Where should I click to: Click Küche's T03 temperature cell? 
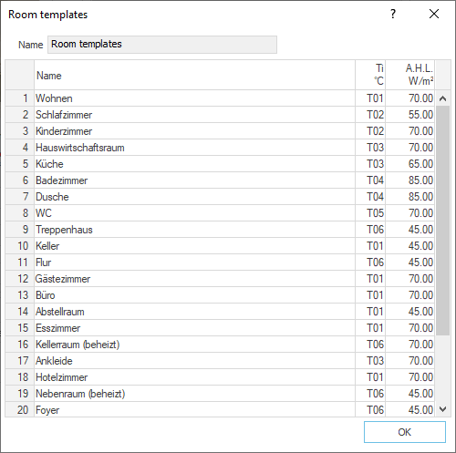[370, 164]
